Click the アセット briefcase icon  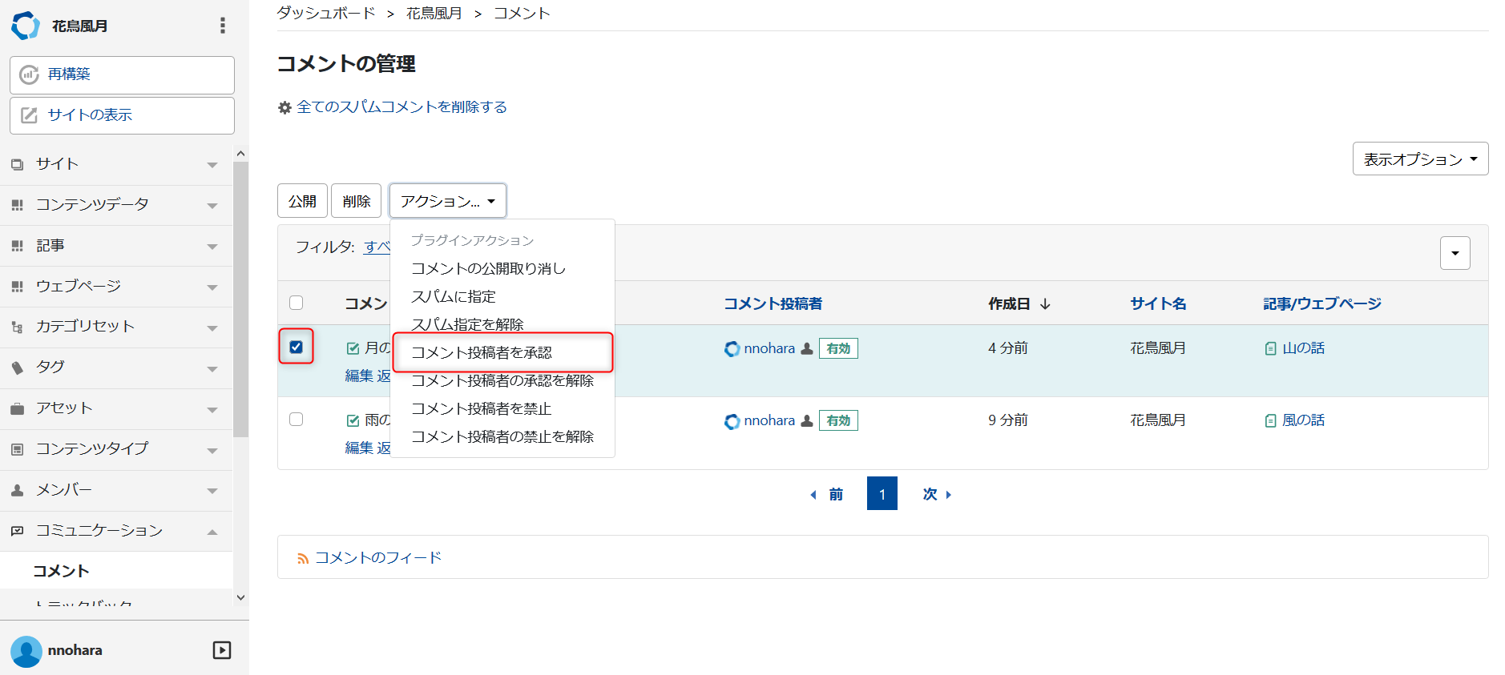pyautogui.click(x=18, y=408)
